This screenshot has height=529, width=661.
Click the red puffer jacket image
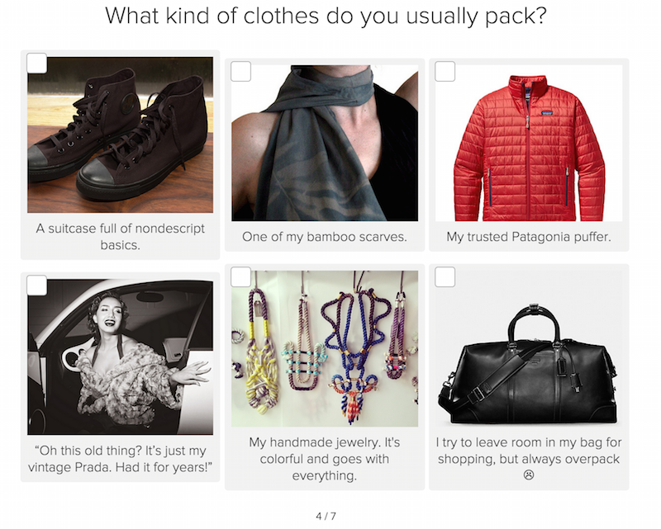tap(529, 143)
